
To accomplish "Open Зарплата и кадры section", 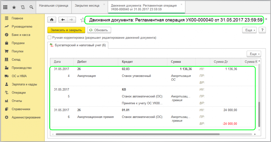I will point(24,84).
